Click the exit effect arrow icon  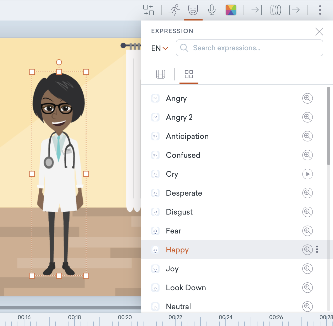pos(294,10)
